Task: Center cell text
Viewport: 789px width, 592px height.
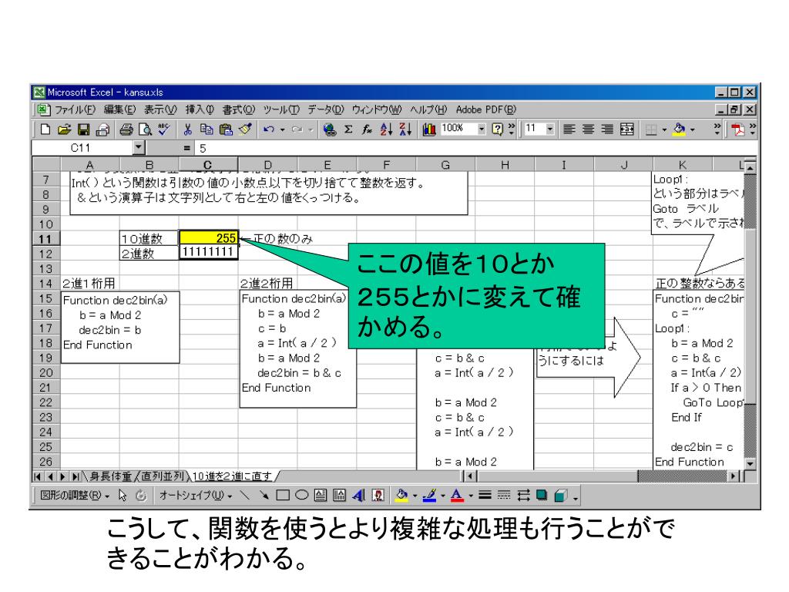Action: tap(588, 129)
